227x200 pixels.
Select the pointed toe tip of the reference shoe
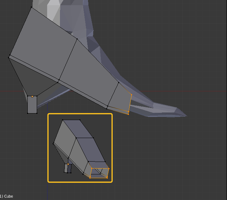182,113
